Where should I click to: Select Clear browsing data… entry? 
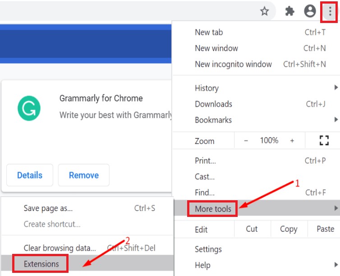point(87,248)
